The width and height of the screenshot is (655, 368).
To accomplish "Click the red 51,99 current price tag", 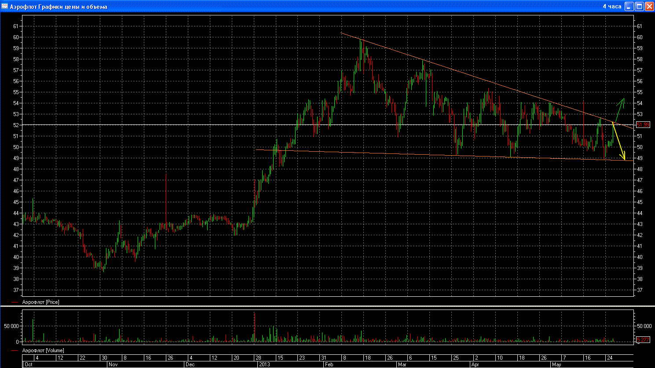I will coord(643,125).
